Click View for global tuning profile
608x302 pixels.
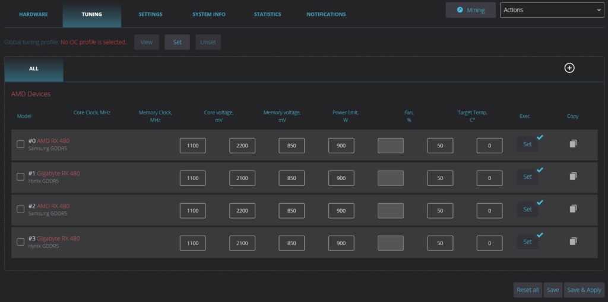tap(146, 42)
